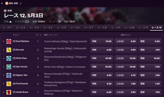Viewport: 164px width, 97px height.
Task: View the レース 9 tab
Action: pos(116,28)
